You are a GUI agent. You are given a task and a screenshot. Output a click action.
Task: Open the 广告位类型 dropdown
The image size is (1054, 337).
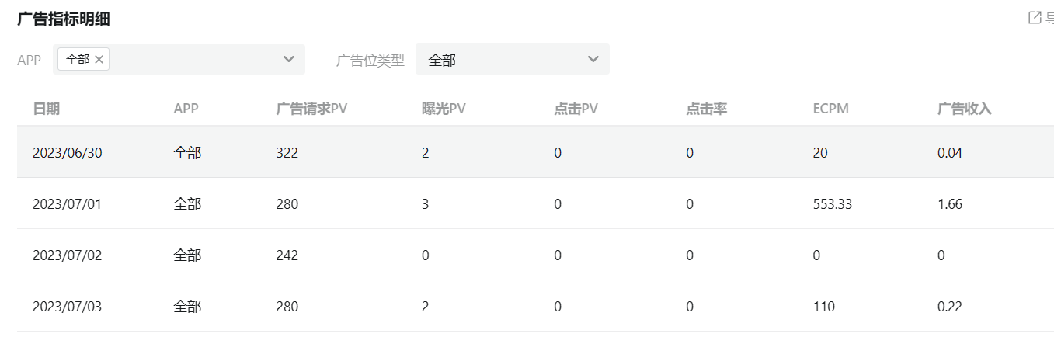click(x=513, y=60)
